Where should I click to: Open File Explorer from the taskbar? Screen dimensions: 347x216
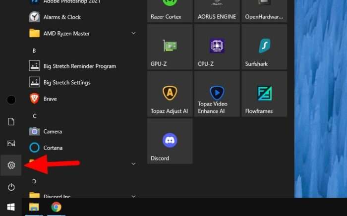click(34, 207)
